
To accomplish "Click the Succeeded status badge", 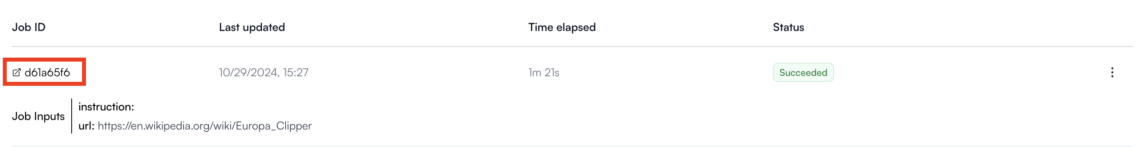I will coord(803,72).
